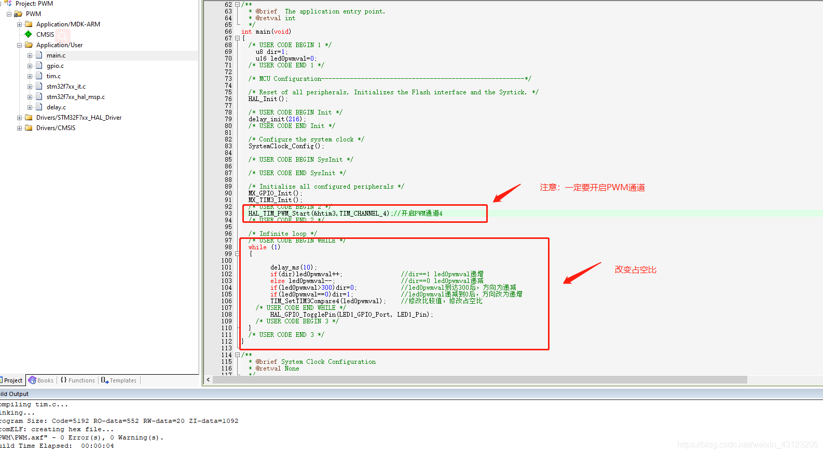Select stm32f7xx_hal_msp.c in project tree
823x454 pixels.
[x=76, y=97]
